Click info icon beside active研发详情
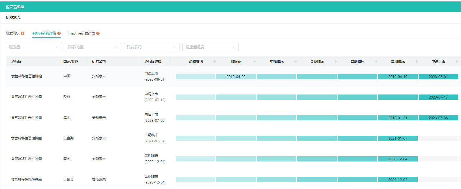Image resolution: width=461 pixels, height=189 pixels. [59, 33]
